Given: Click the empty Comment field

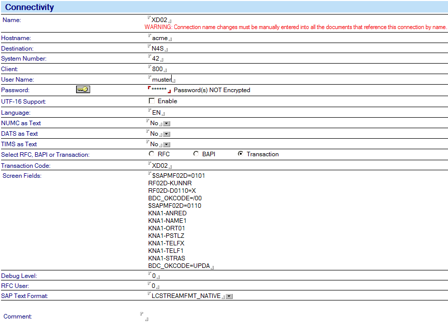Looking at the screenshot, I should click(144, 316).
